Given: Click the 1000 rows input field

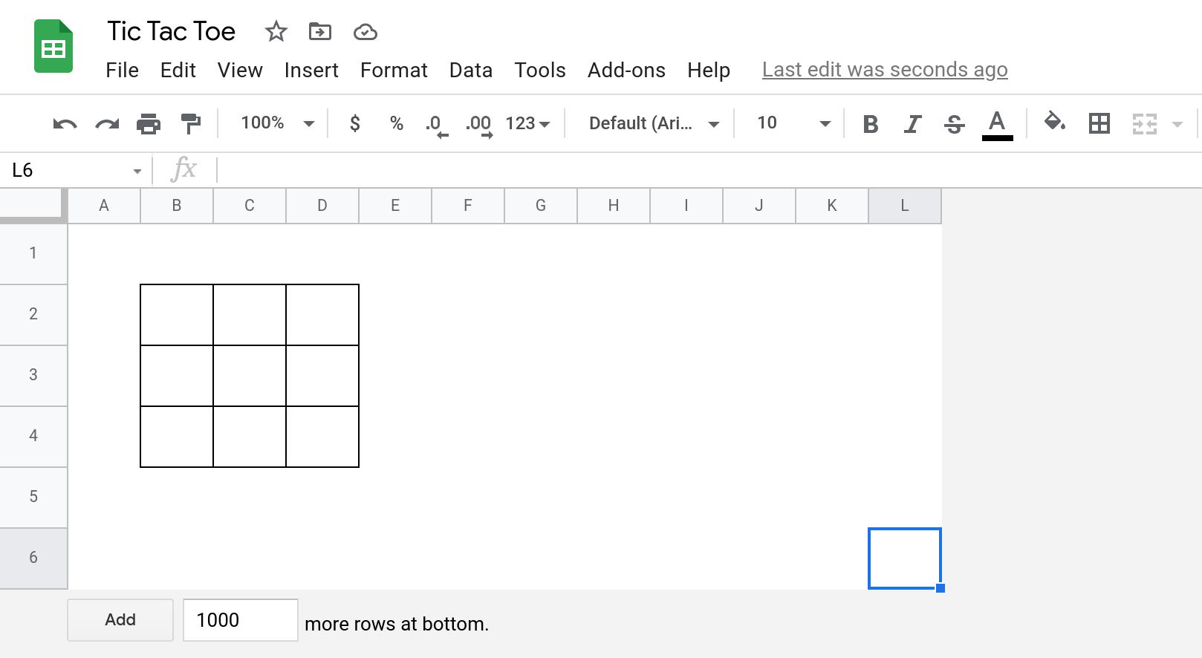Looking at the screenshot, I should tap(241, 620).
